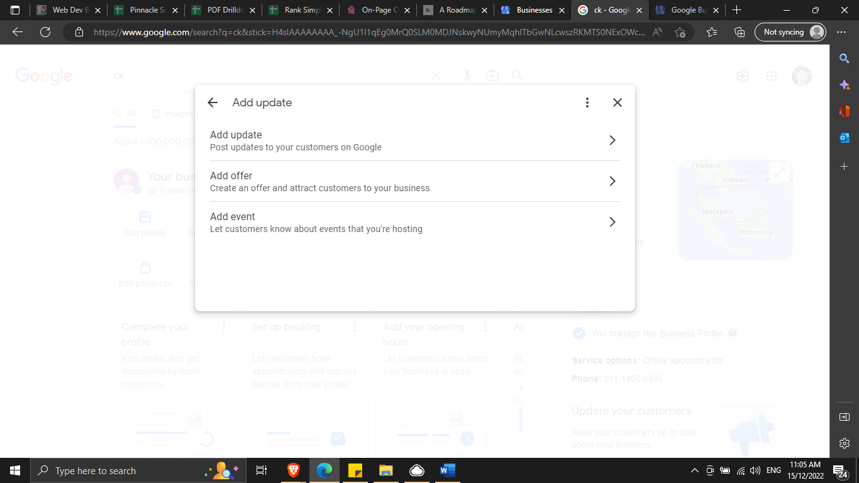Refresh the page with reload icon
Image resolution: width=859 pixels, height=483 pixels.
tap(45, 32)
